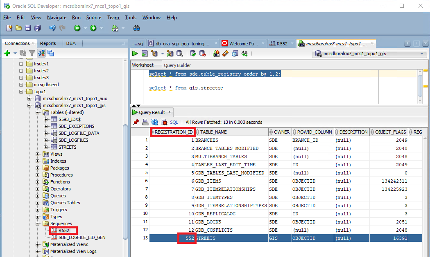Refresh the query result grid
This screenshot has width=430, height=257.
pos(154,122)
